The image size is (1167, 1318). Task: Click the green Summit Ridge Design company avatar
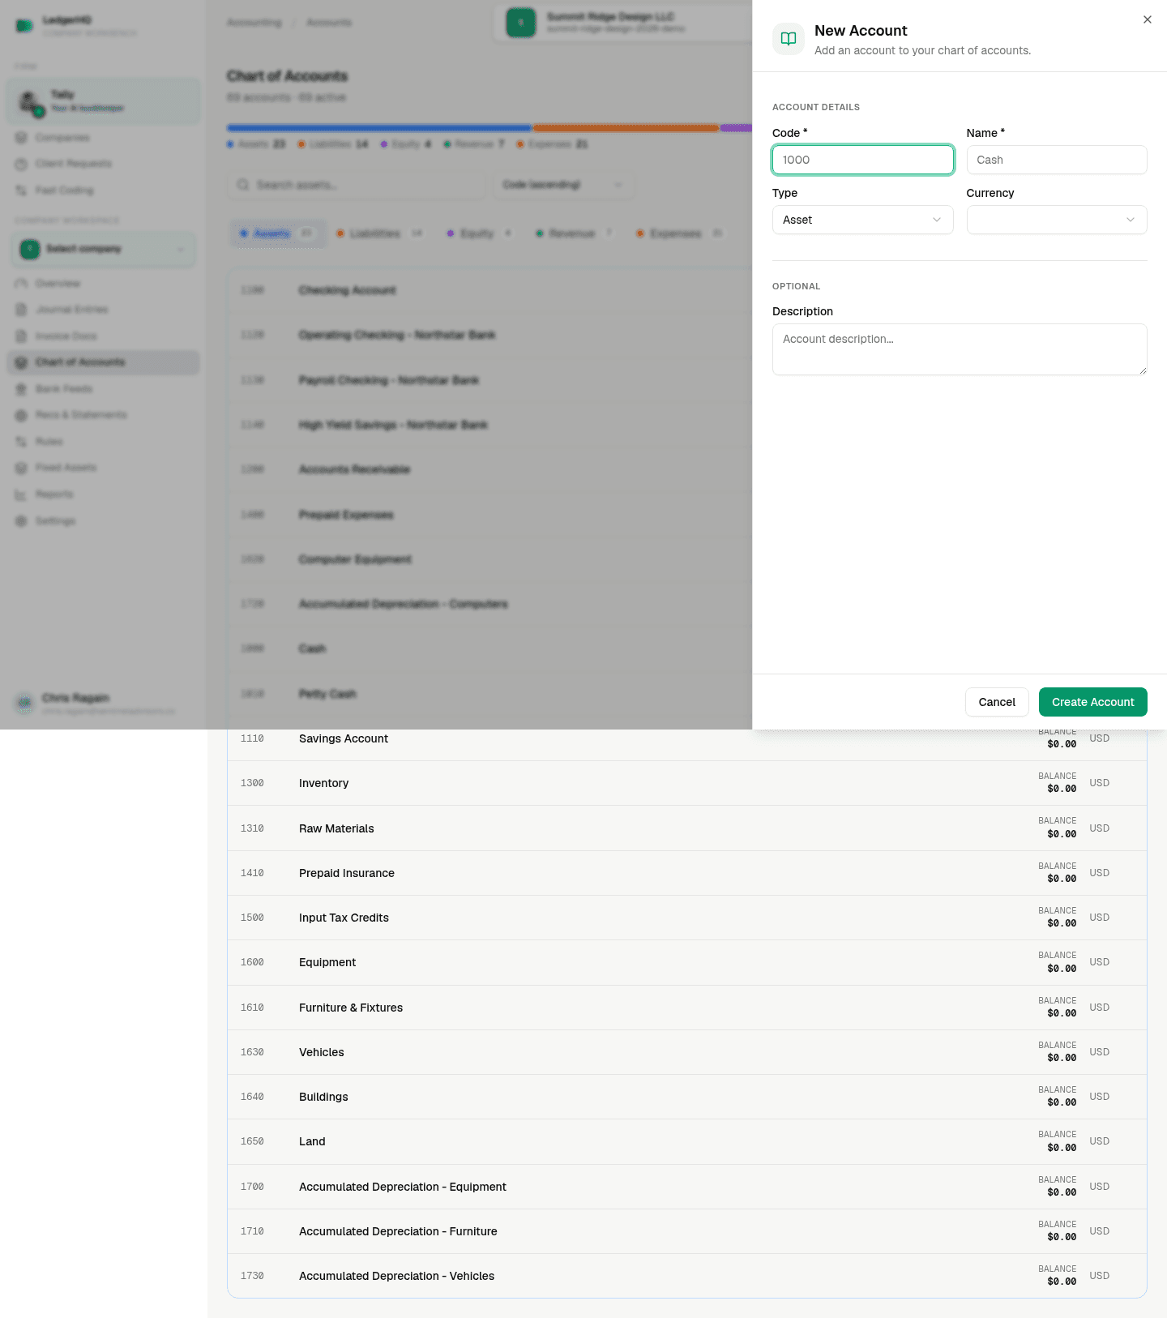coord(521,23)
